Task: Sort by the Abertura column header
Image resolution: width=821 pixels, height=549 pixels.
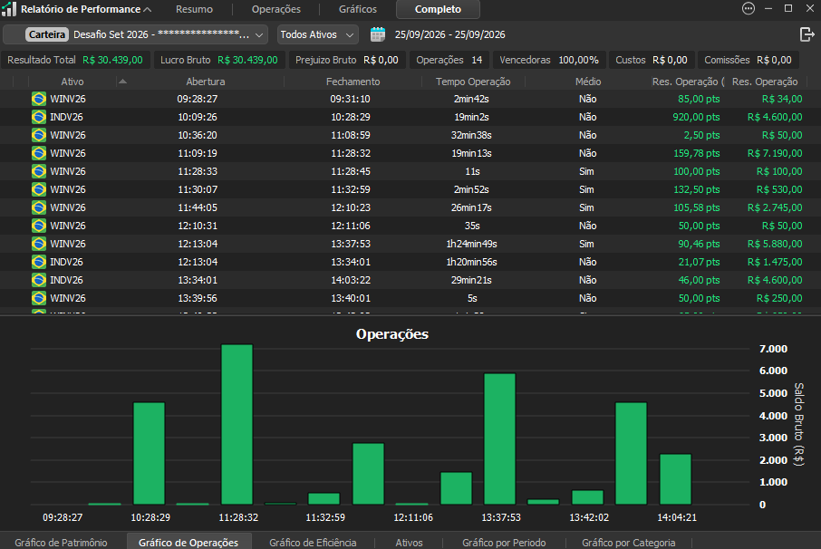Action: [205, 82]
